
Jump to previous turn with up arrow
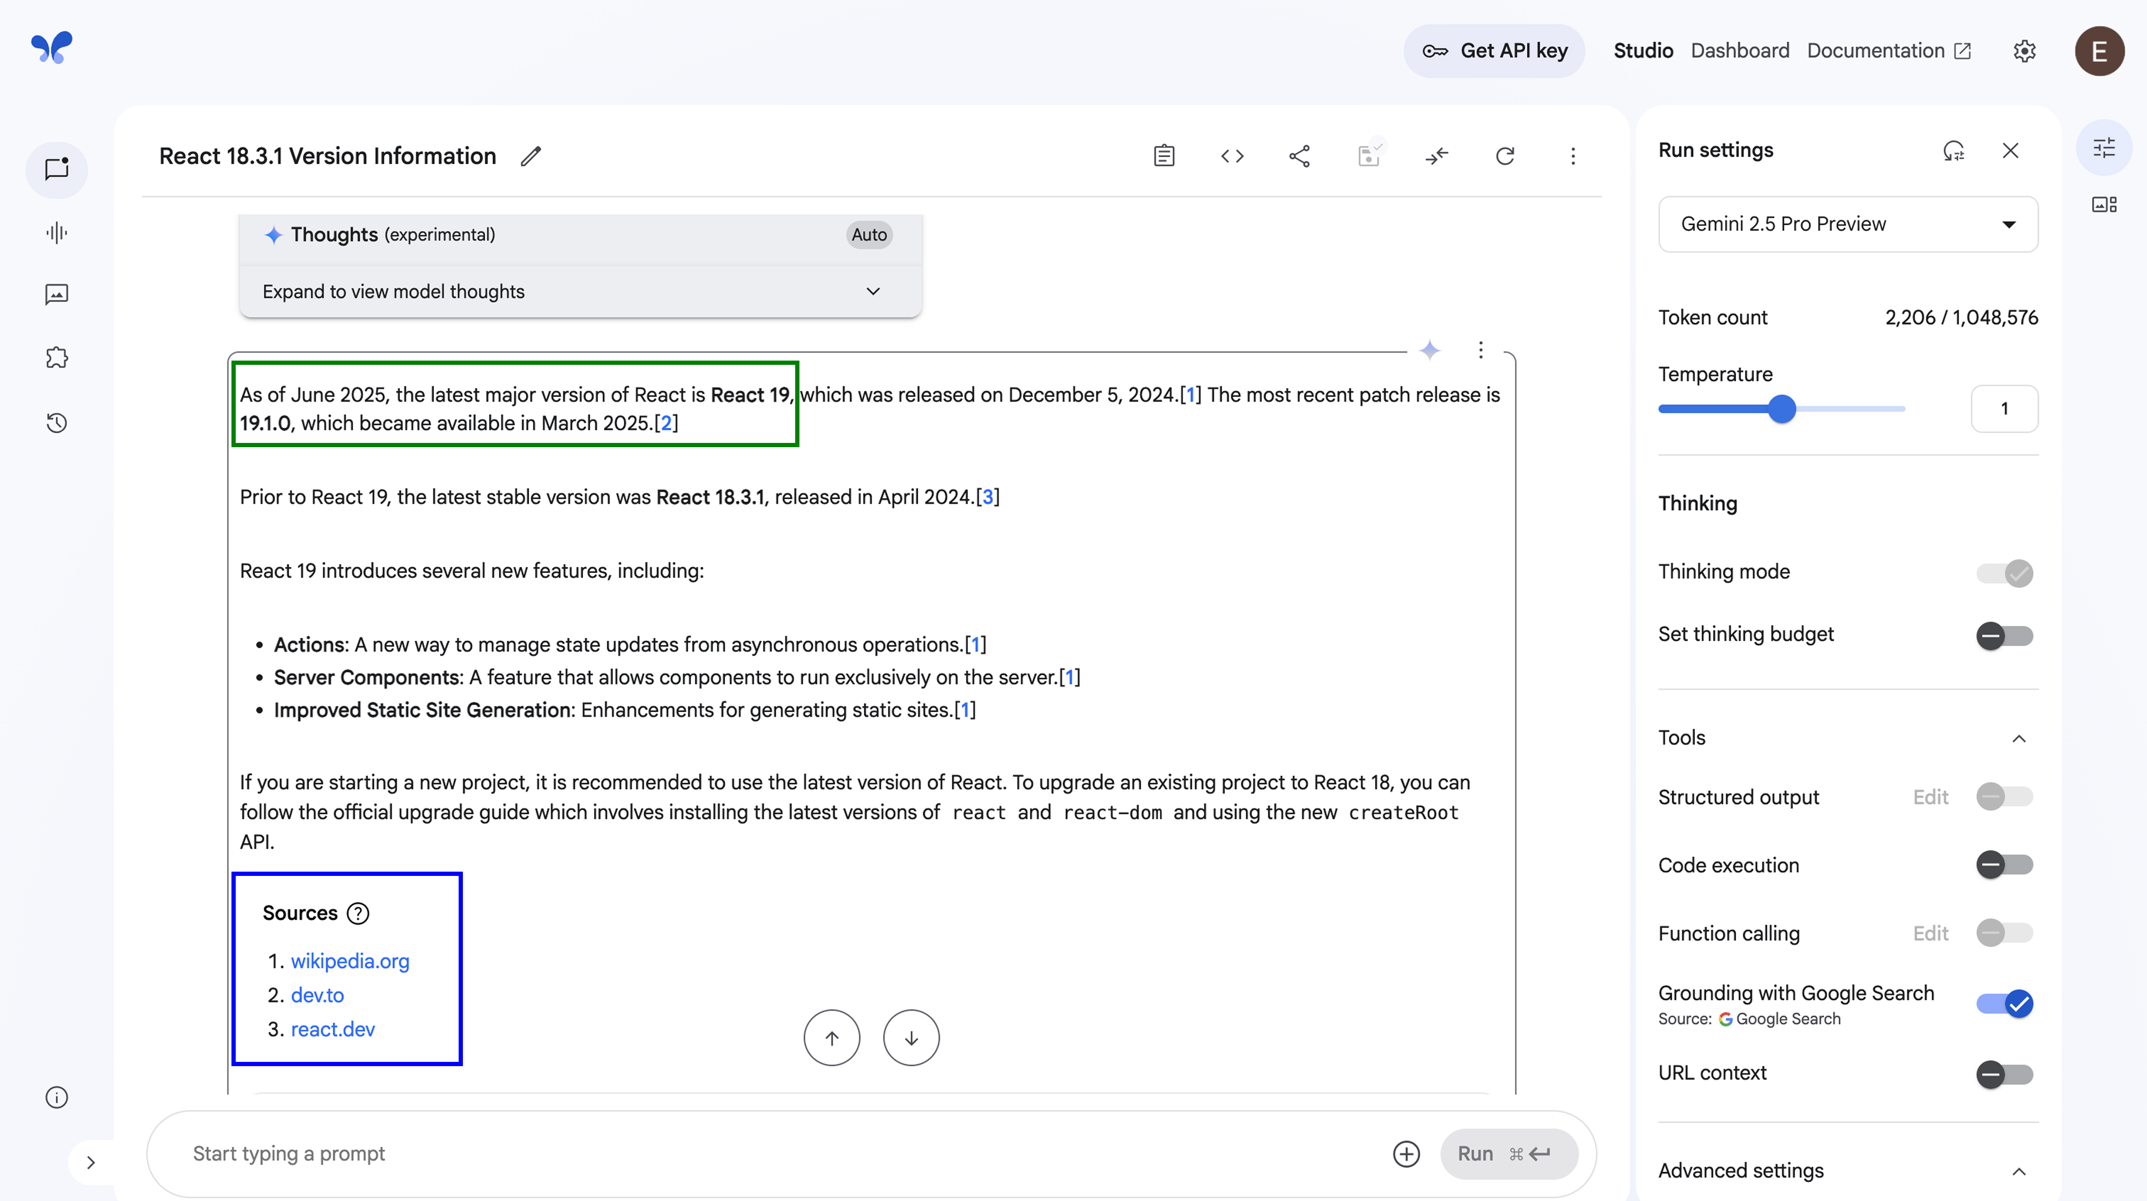(832, 1038)
